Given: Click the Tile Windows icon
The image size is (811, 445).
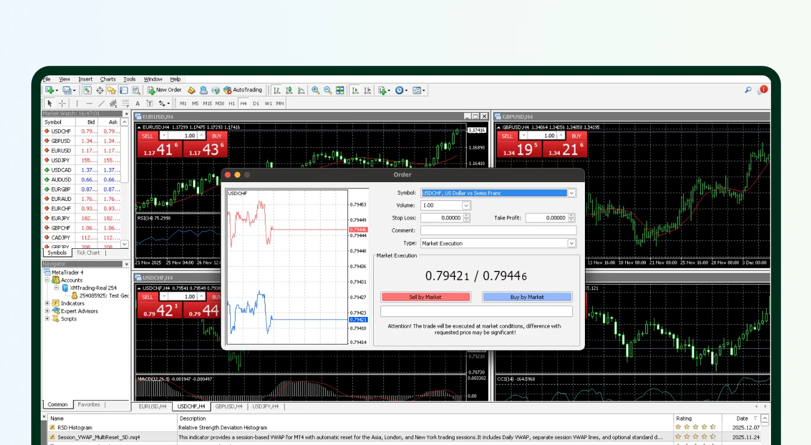Looking at the screenshot, I should click(339, 90).
